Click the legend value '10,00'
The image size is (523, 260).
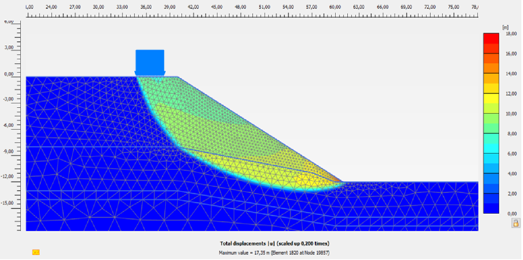[x=511, y=114]
